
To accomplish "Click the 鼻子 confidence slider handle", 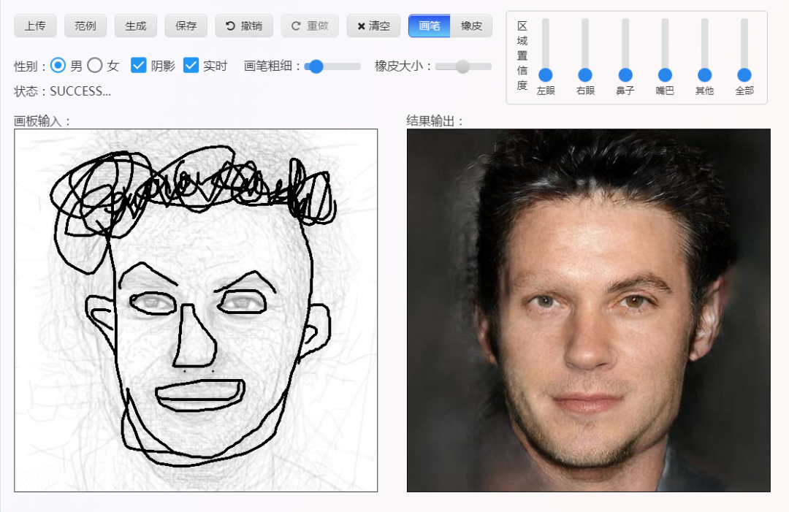I will click(625, 74).
